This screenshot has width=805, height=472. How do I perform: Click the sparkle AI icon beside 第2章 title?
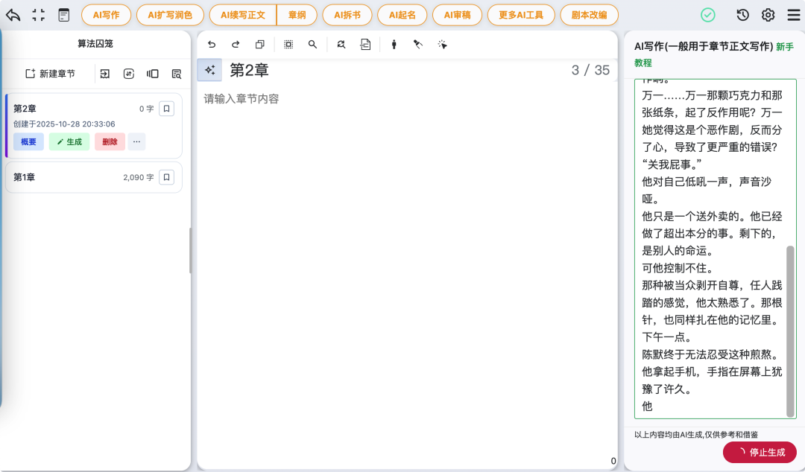209,69
